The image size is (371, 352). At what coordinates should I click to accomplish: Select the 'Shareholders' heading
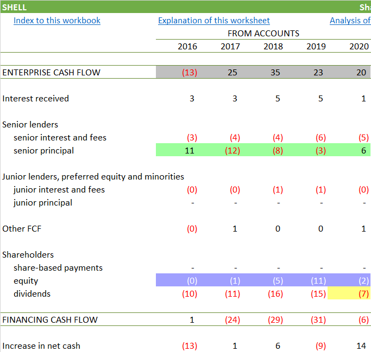click(x=28, y=255)
